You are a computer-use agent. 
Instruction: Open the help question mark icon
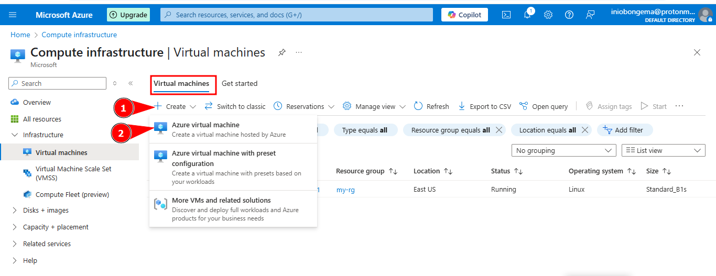click(569, 15)
